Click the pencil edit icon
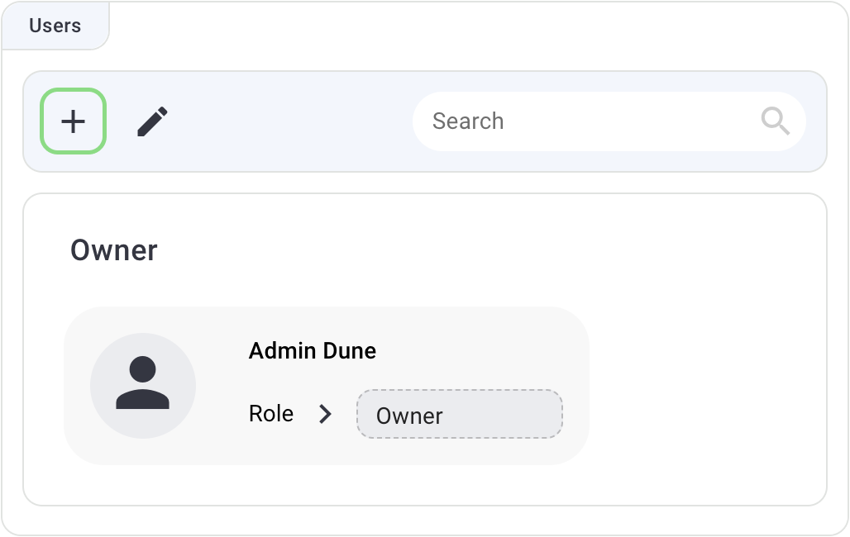Screen dimensions: 850x537 coord(152,121)
